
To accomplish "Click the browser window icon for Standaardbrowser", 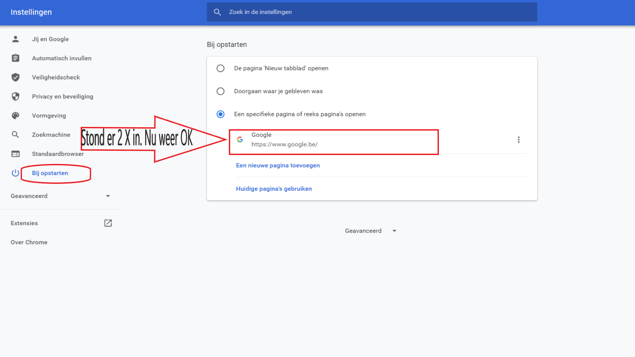I will coord(15,154).
